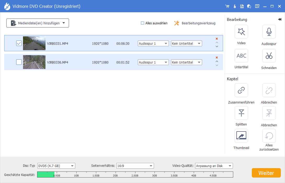Open Kein Untertitel dropdown for VIRB0336.MP4
This screenshot has width=285, height=183.
(x=186, y=62)
